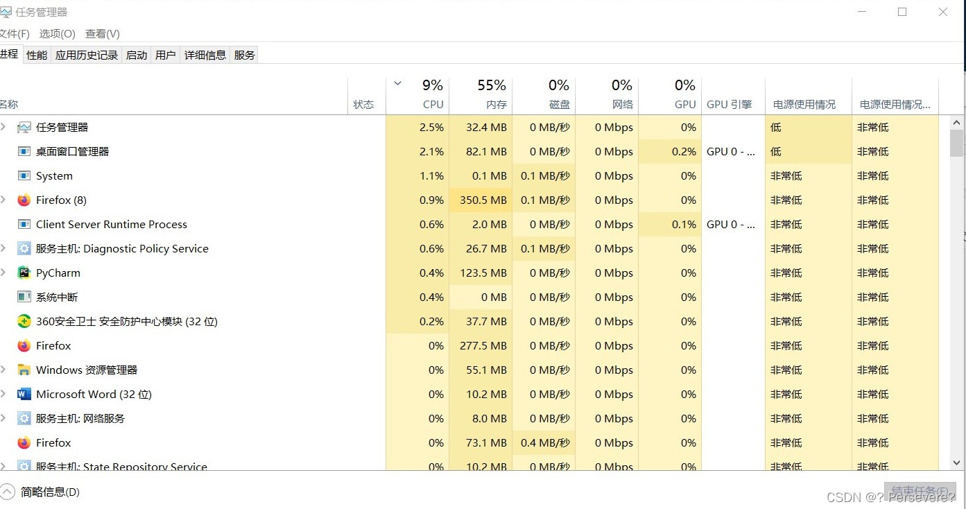The width and height of the screenshot is (966, 509).
Task: Switch to the 应用历史记录 tab
Action: [87, 55]
